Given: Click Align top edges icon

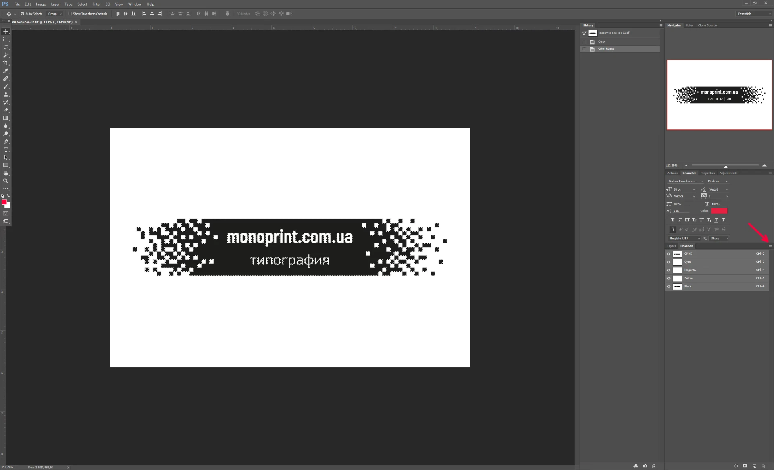Looking at the screenshot, I should tap(118, 14).
